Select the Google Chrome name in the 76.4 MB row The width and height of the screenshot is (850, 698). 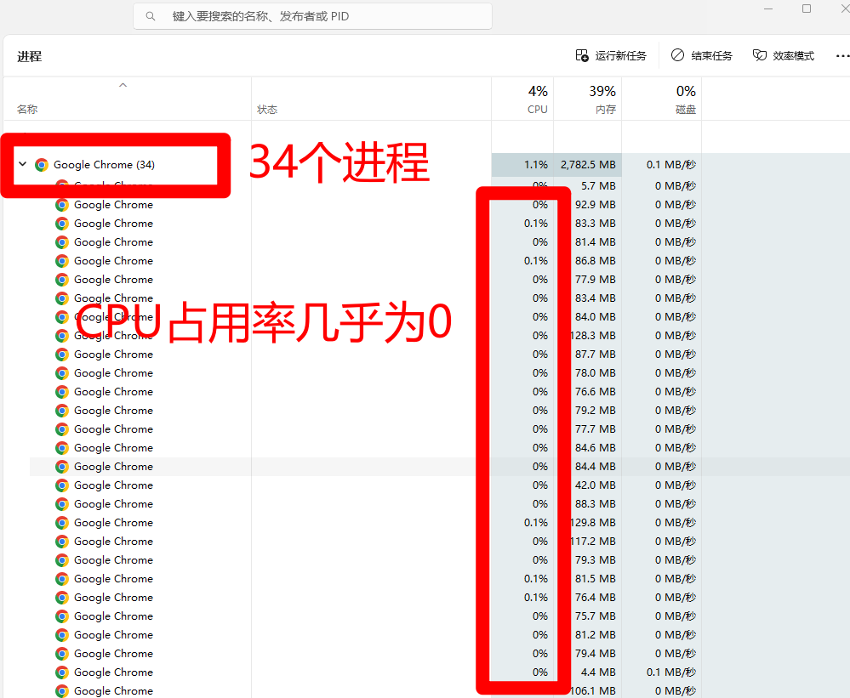coord(113,598)
